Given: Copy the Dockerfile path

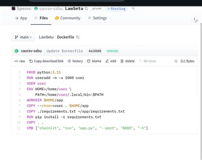Looking at the screenshot, I should pyautogui.click(x=78, y=37).
